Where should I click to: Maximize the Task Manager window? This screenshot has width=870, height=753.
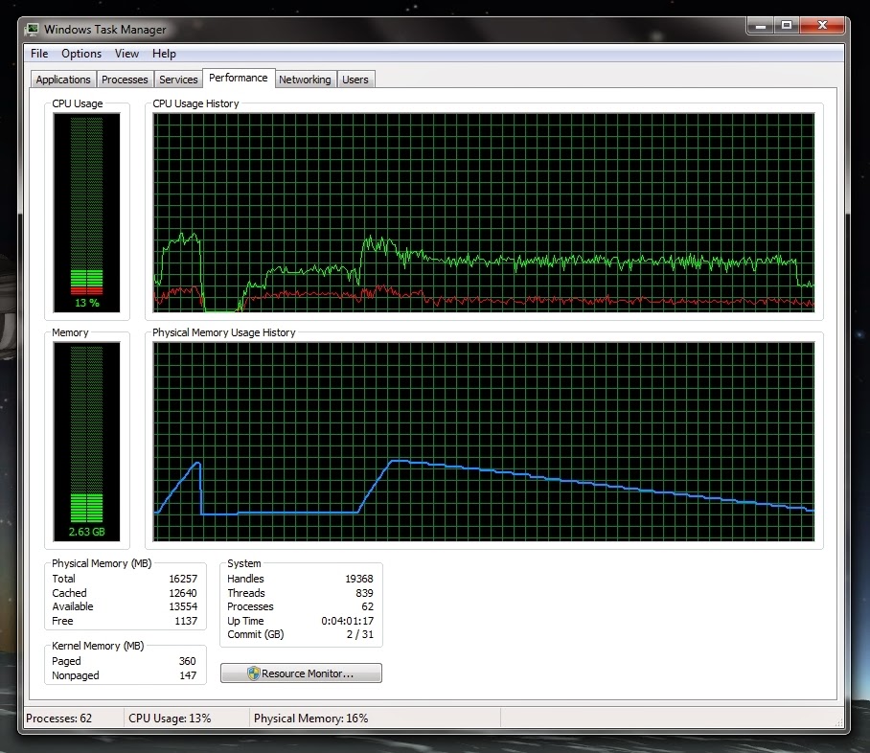[787, 26]
